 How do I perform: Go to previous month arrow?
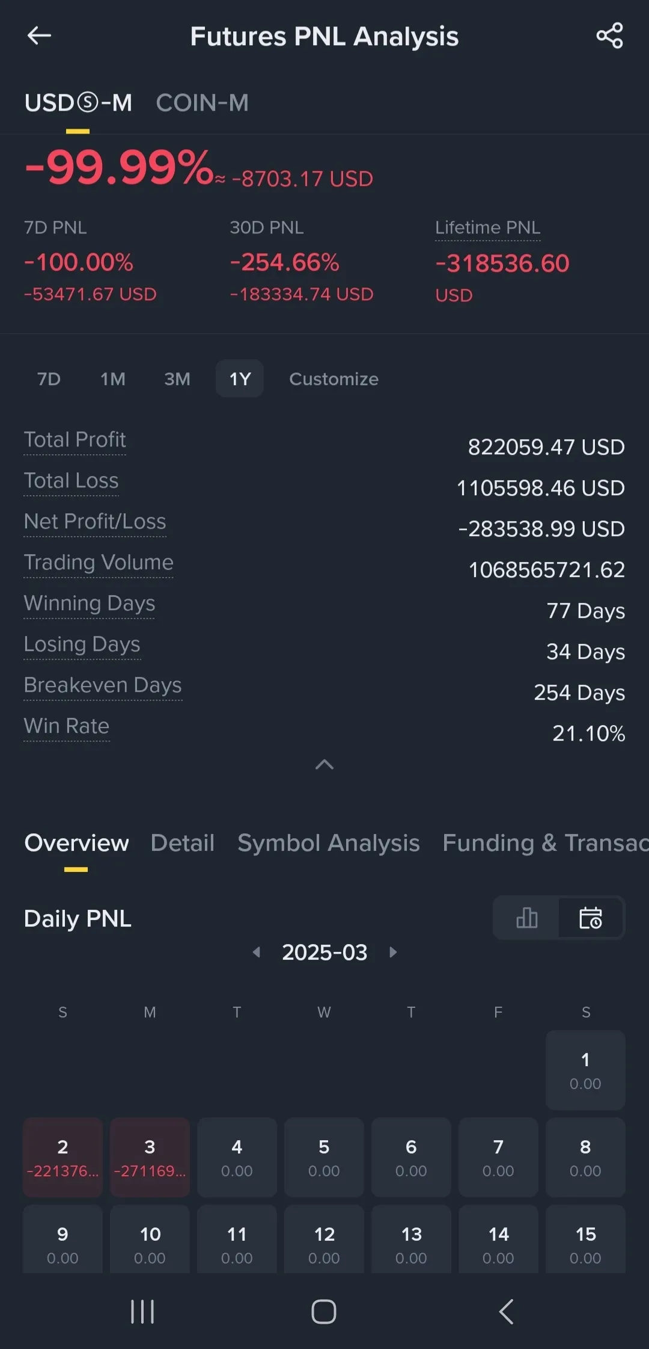pyautogui.click(x=257, y=952)
